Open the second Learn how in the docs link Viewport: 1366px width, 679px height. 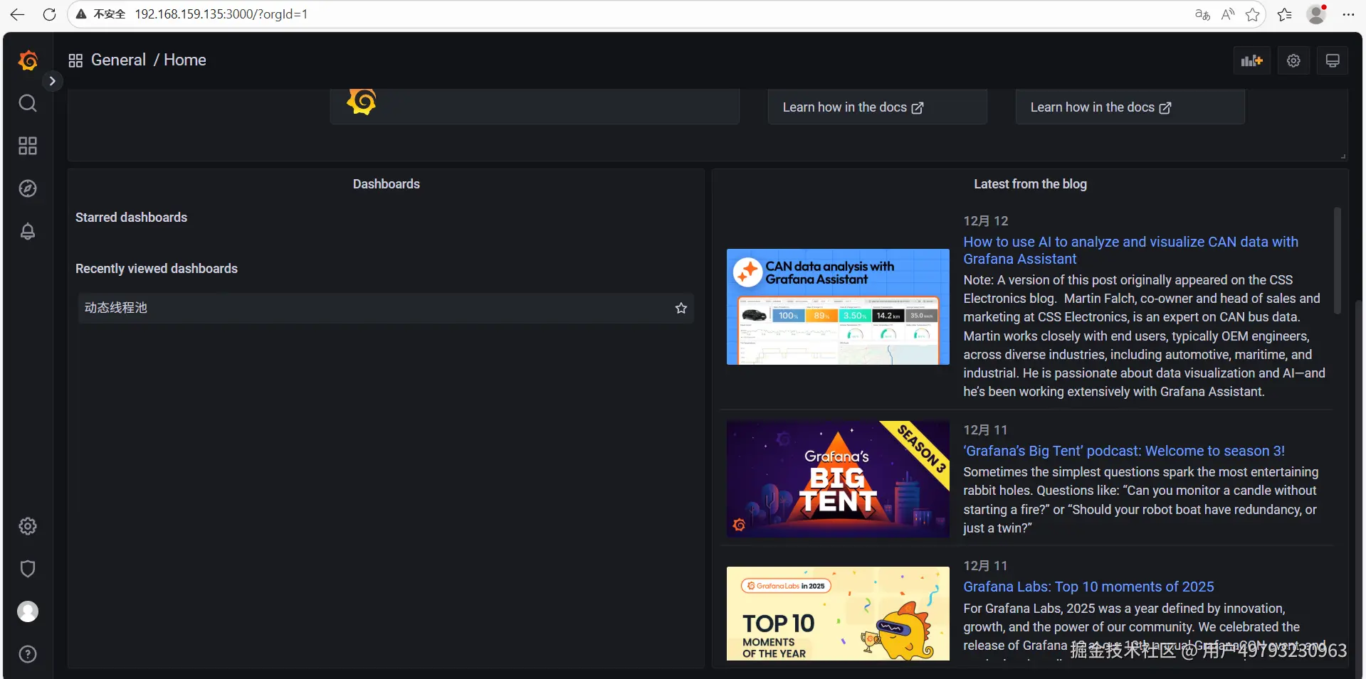pos(1100,107)
